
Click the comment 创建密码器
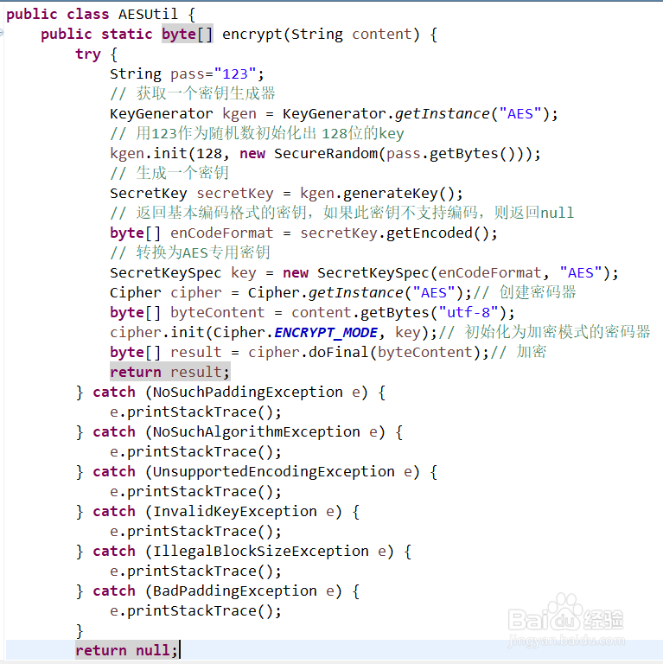[x=524, y=292]
